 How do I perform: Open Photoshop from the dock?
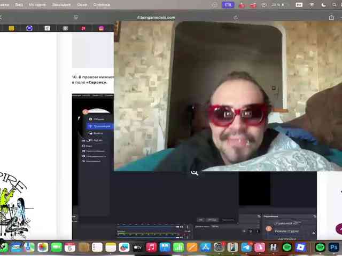click(x=333, y=247)
